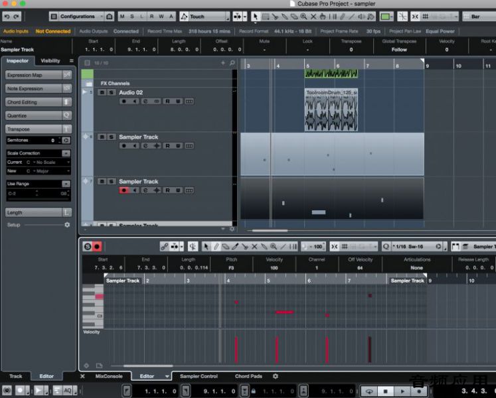This screenshot has height=398, width=496.
Task: Open track list search magnifier icon
Action: 232,63
